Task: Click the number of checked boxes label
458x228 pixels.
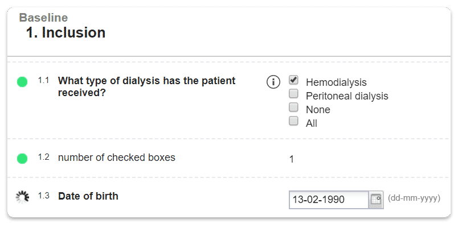Action: pyautogui.click(x=117, y=157)
